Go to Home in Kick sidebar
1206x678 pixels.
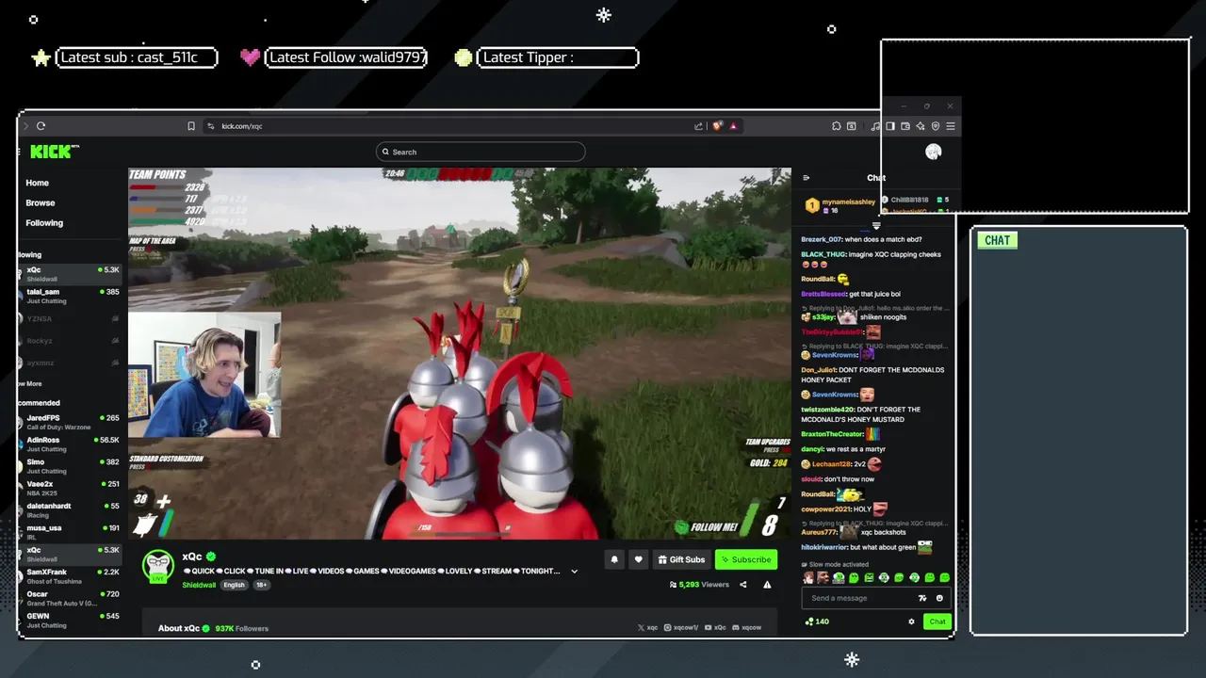pyautogui.click(x=38, y=183)
